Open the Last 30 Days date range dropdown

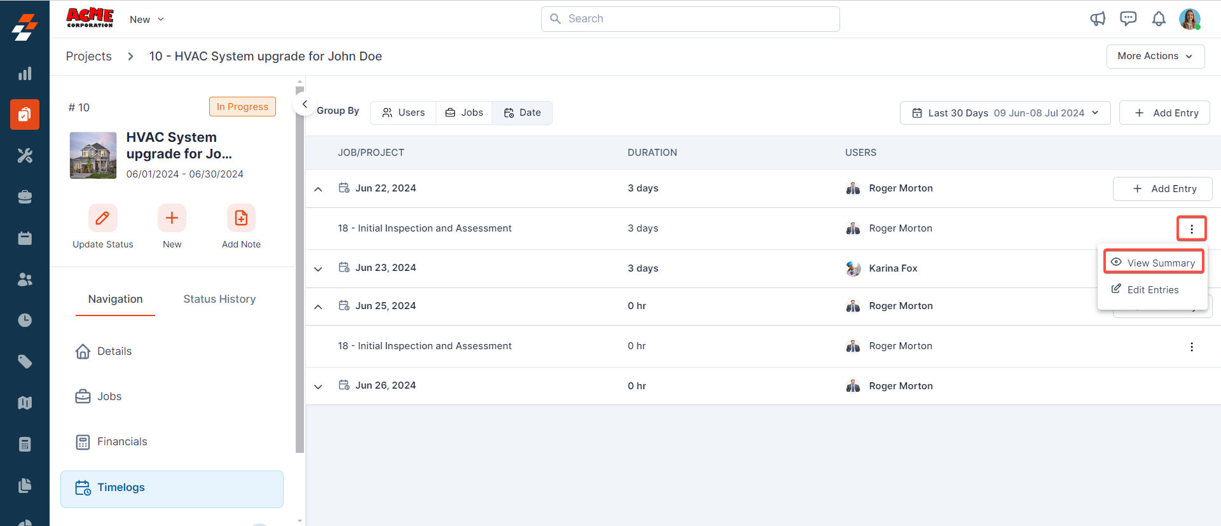pyautogui.click(x=1005, y=113)
